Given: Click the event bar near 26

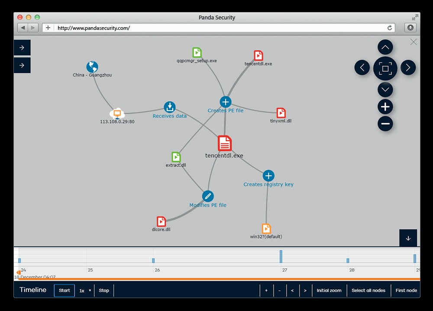Looking at the screenshot, I should coord(154,260).
